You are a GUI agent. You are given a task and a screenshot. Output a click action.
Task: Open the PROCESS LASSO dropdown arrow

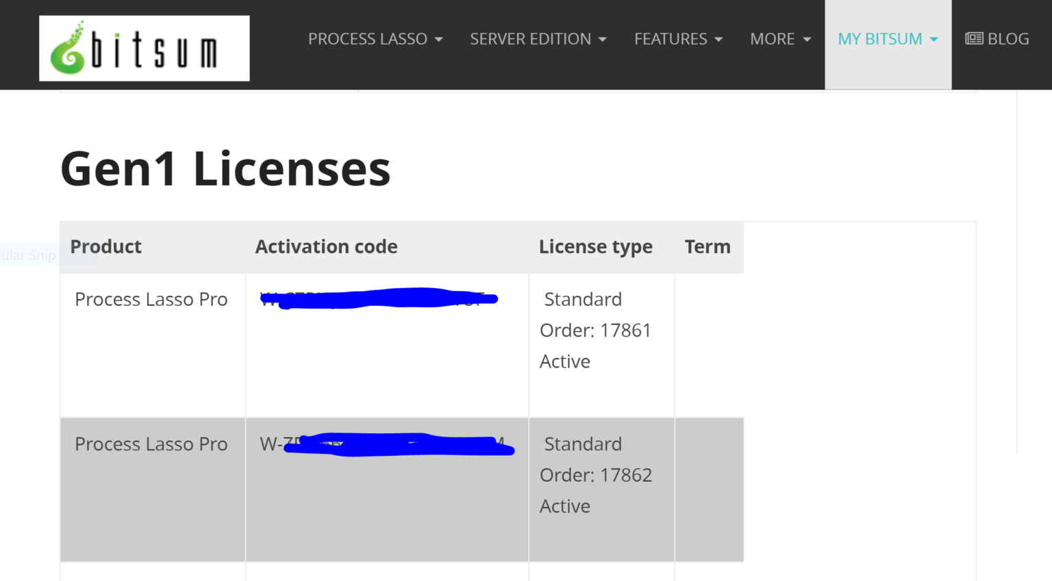(440, 40)
